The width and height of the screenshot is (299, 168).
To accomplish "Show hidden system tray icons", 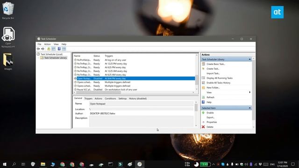I will pyautogui.click(x=214, y=164).
